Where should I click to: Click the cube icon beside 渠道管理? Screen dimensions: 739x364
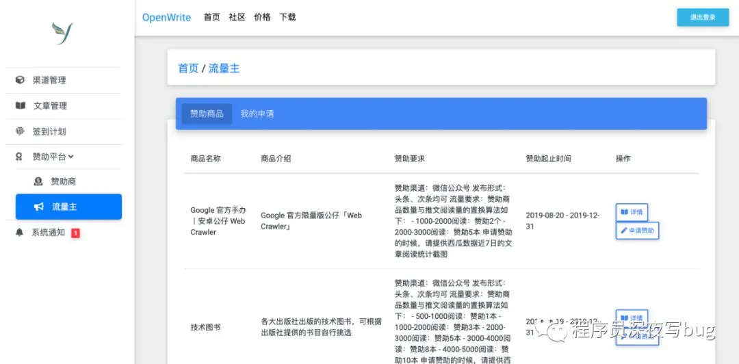point(20,80)
